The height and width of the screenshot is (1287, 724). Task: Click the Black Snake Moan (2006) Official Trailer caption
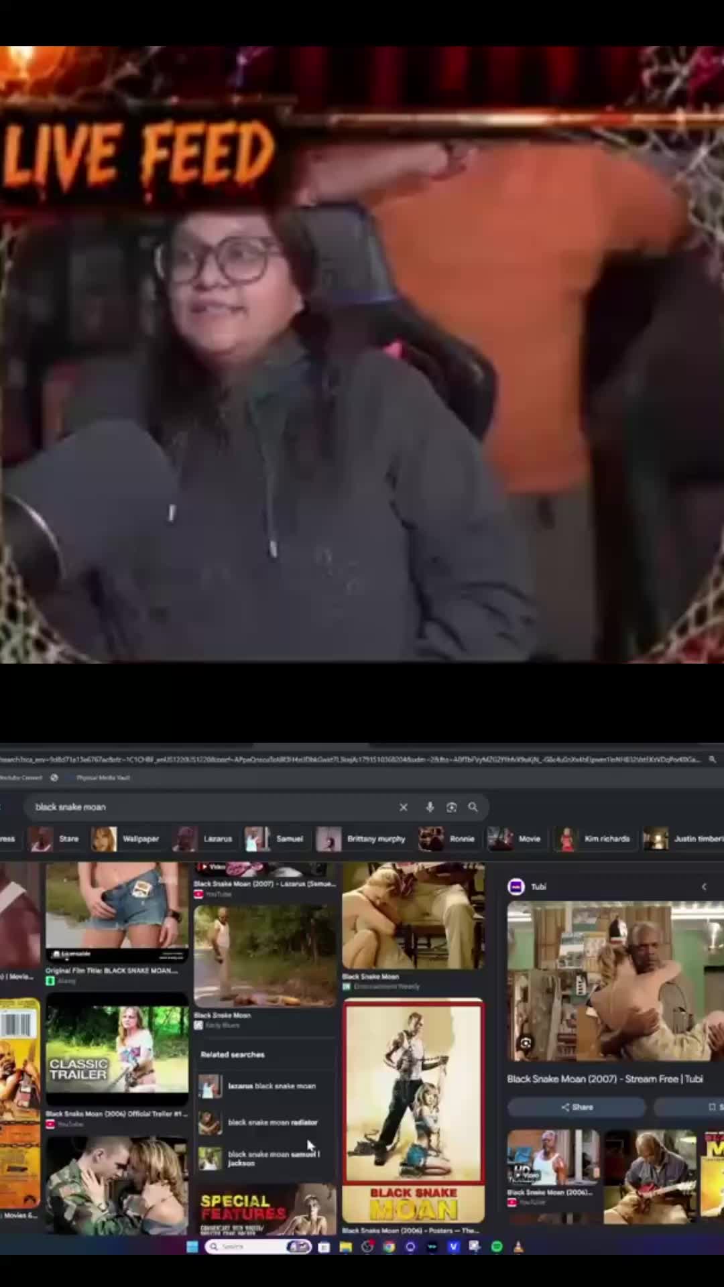tap(117, 1113)
